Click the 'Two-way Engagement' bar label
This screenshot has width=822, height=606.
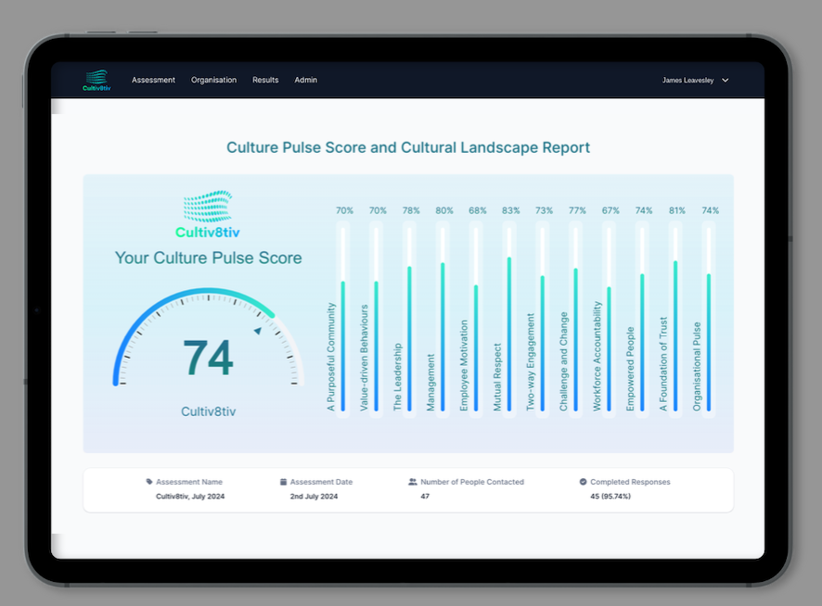coord(531,362)
